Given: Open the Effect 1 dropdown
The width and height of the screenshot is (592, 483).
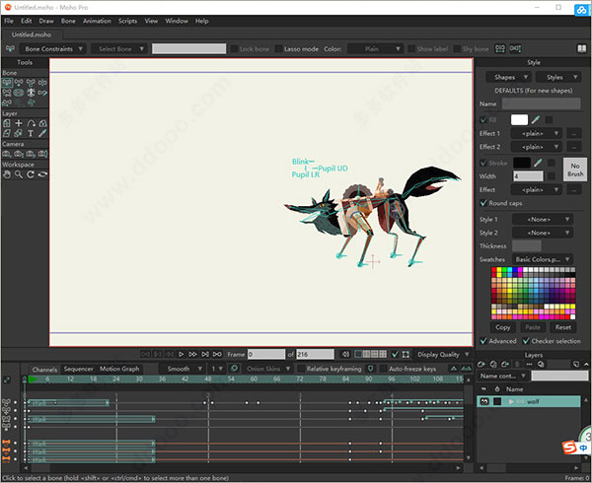Looking at the screenshot, I should point(536,133).
